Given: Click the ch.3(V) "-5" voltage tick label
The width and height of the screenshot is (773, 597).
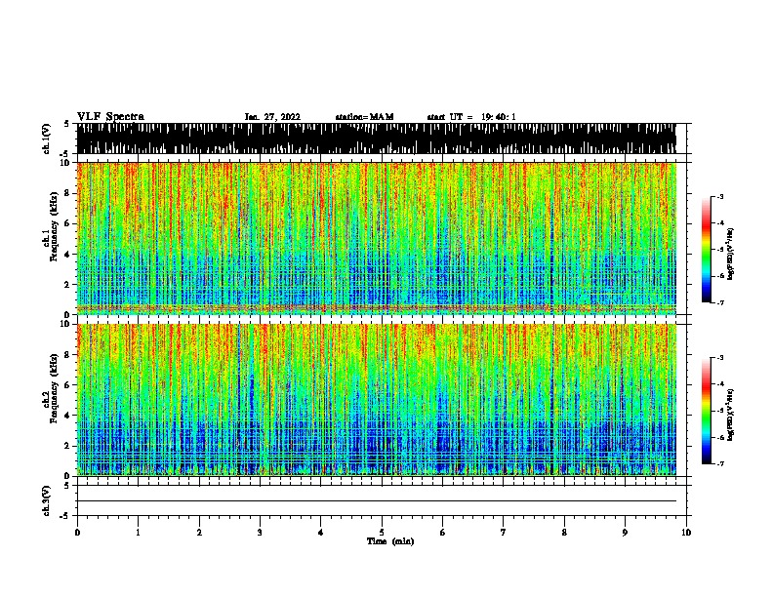Looking at the screenshot, I should point(65,516).
